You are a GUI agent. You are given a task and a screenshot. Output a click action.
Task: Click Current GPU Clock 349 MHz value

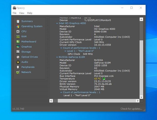99,42
